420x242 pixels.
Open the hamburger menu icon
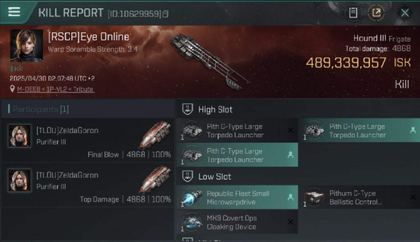[14, 12]
